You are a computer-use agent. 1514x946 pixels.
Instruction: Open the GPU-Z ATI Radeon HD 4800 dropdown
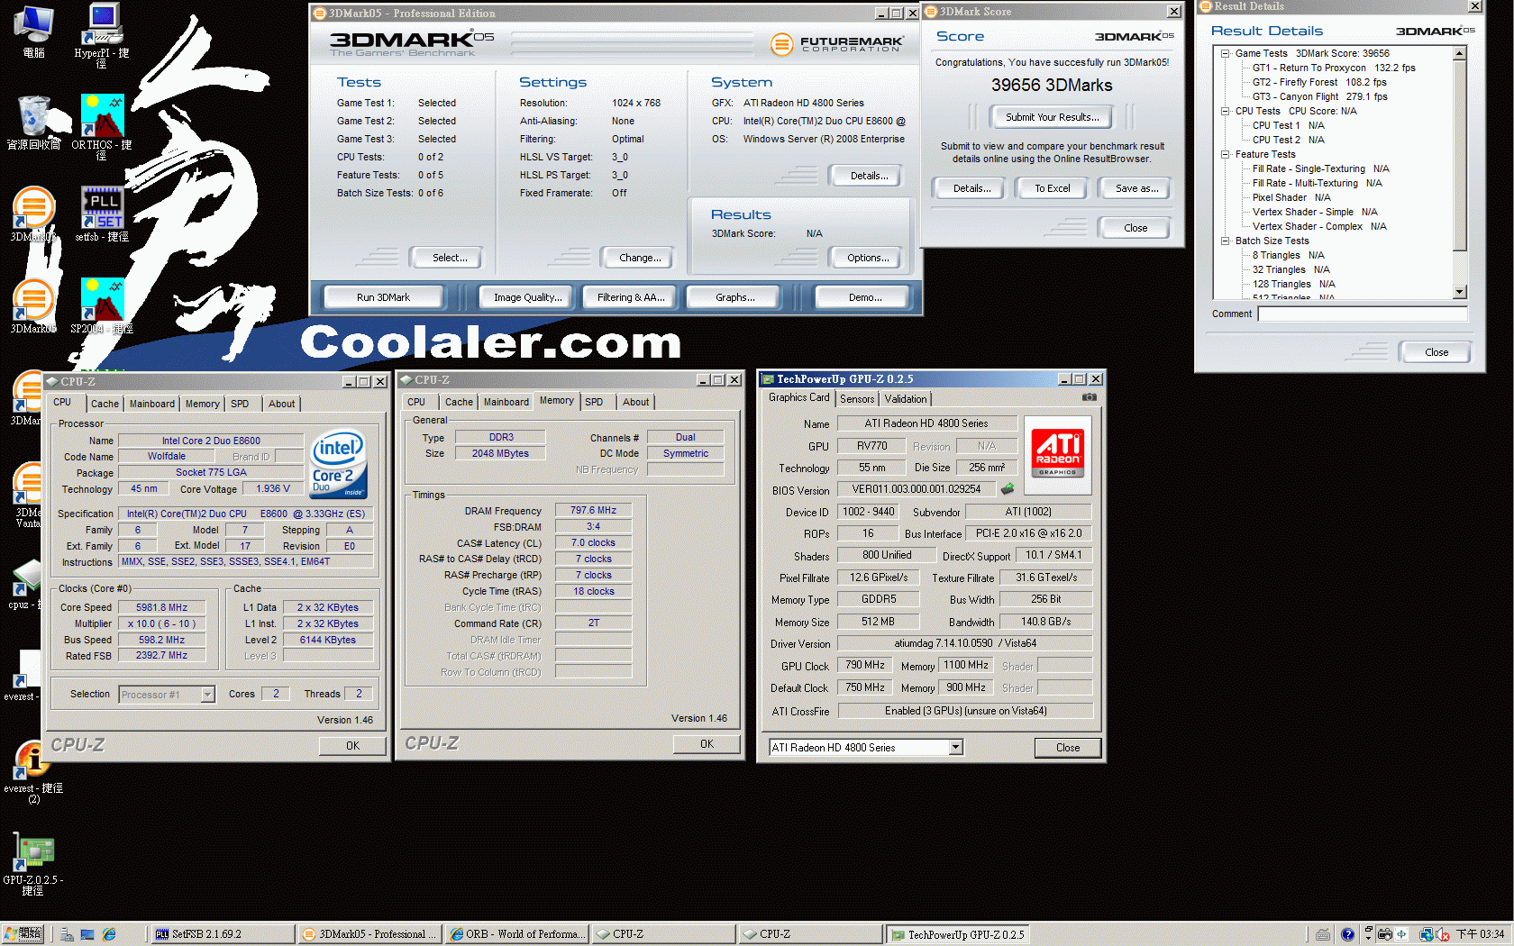(956, 748)
